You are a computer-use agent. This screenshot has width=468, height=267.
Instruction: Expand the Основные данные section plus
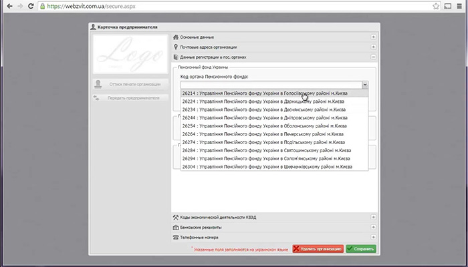pos(373,37)
